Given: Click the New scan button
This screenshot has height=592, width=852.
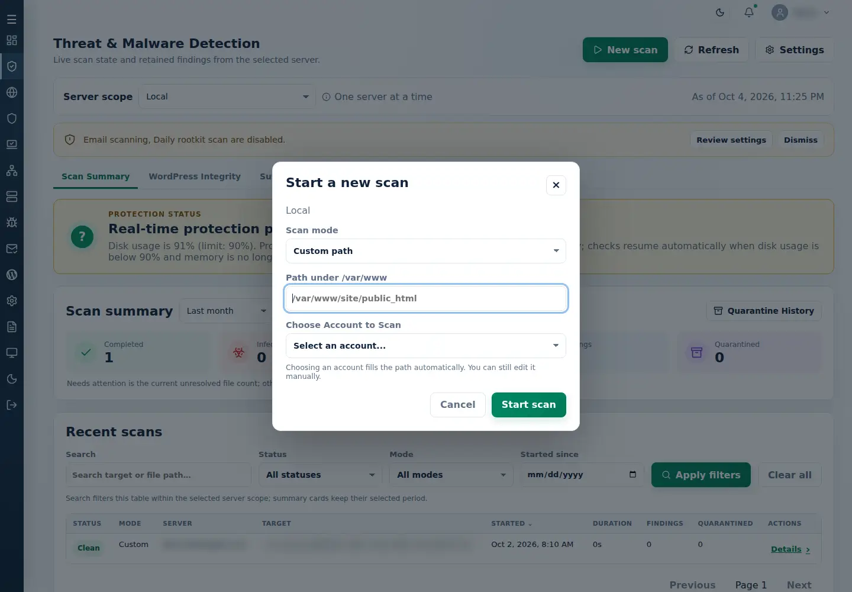Looking at the screenshot, I should (x=625, y=50).
